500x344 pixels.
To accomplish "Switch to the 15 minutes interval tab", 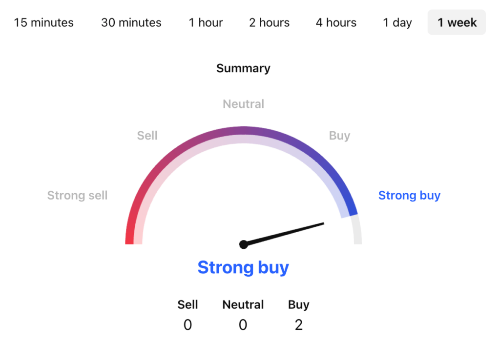I will point(43,22).
